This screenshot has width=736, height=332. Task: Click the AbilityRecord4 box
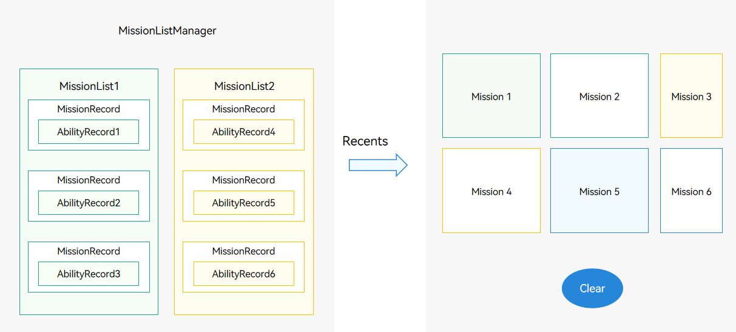244,132
